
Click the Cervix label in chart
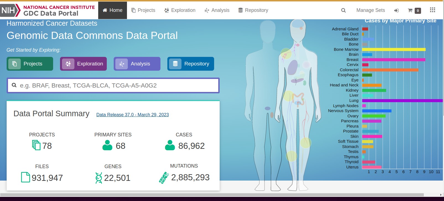tap(352, 65)
